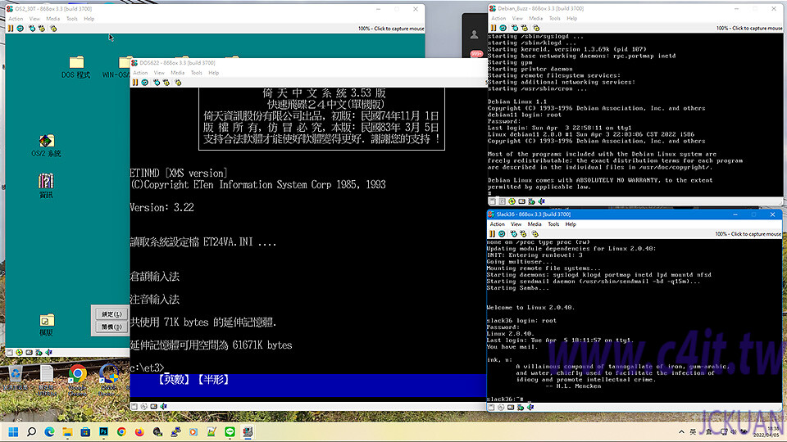This screenshot has height=442, width=787.
Task: Select the DOS 程式 folder on OS/2 desktop
Action: (x=76, y=67)
